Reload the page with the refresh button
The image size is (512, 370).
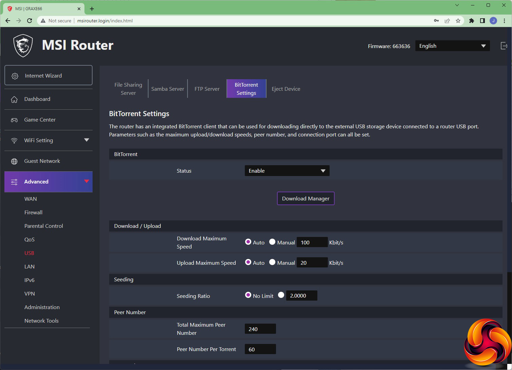29,21
